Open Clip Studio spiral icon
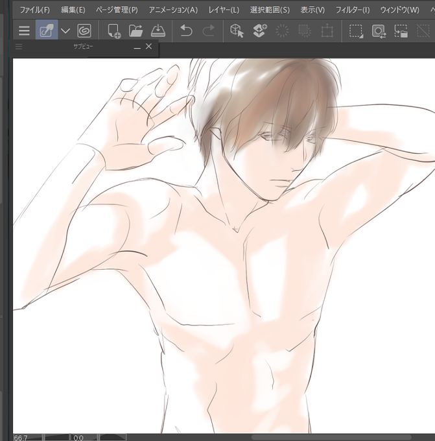Viewport: 435px width, 441px height. point(84,30)
